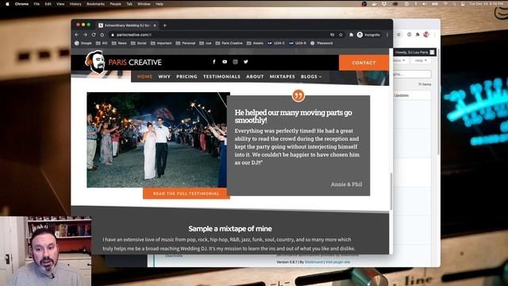Screen dimensions: 508x286
Task: Open the Social bookmarks folder
Action: click(139, 43)
